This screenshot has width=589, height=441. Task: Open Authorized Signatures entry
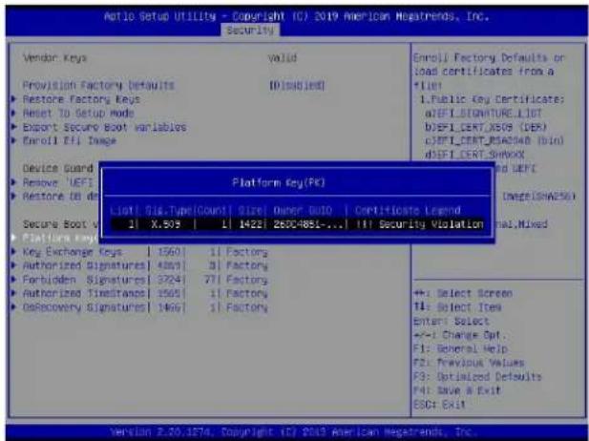[x=84, y=265]
